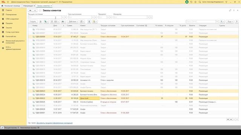Sort list by Клиент column header
This screenshot has height=135, width=241.
[x=89, y=25]
